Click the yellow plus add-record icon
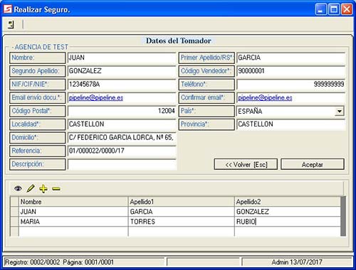 43,188
